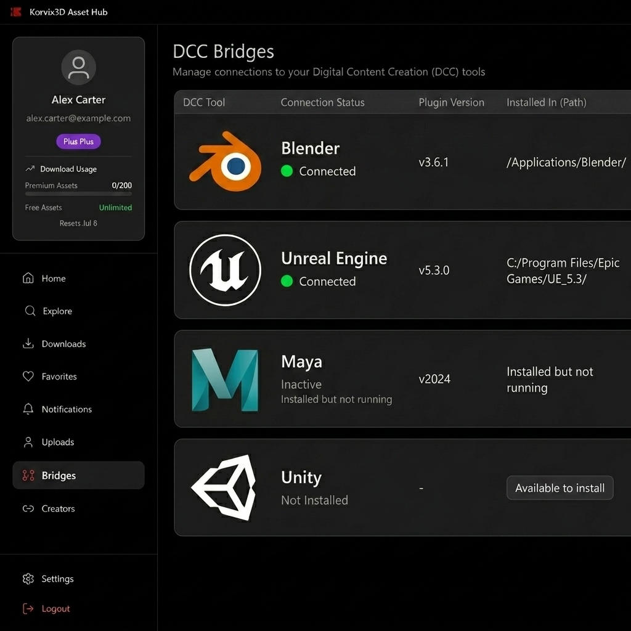631x631 pixels.
Task: Click Maya's Inactive status label
Action: pyautogui.click(x=301, y=385)
